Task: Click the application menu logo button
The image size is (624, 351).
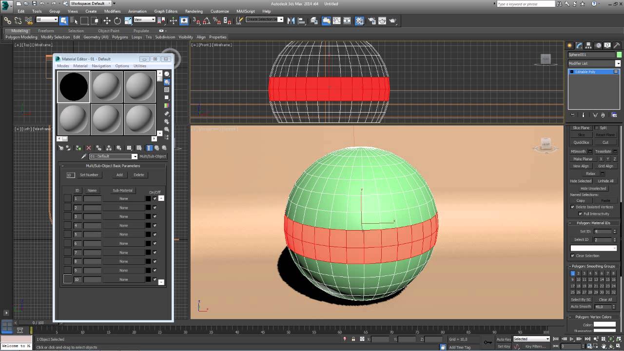Action: 6,6
